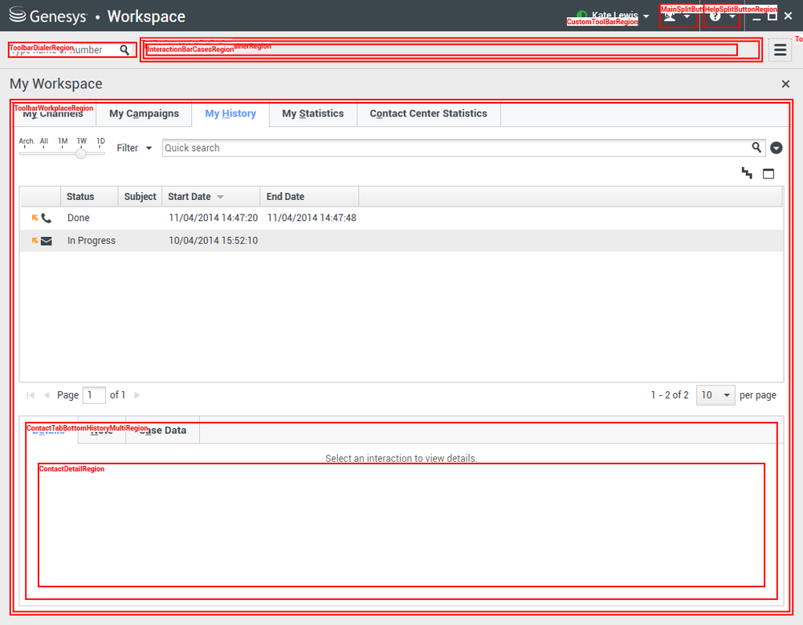The width and height of the screenshot is (803, 625).
Task: Go to first page arrow
Action: coord(31,395)
